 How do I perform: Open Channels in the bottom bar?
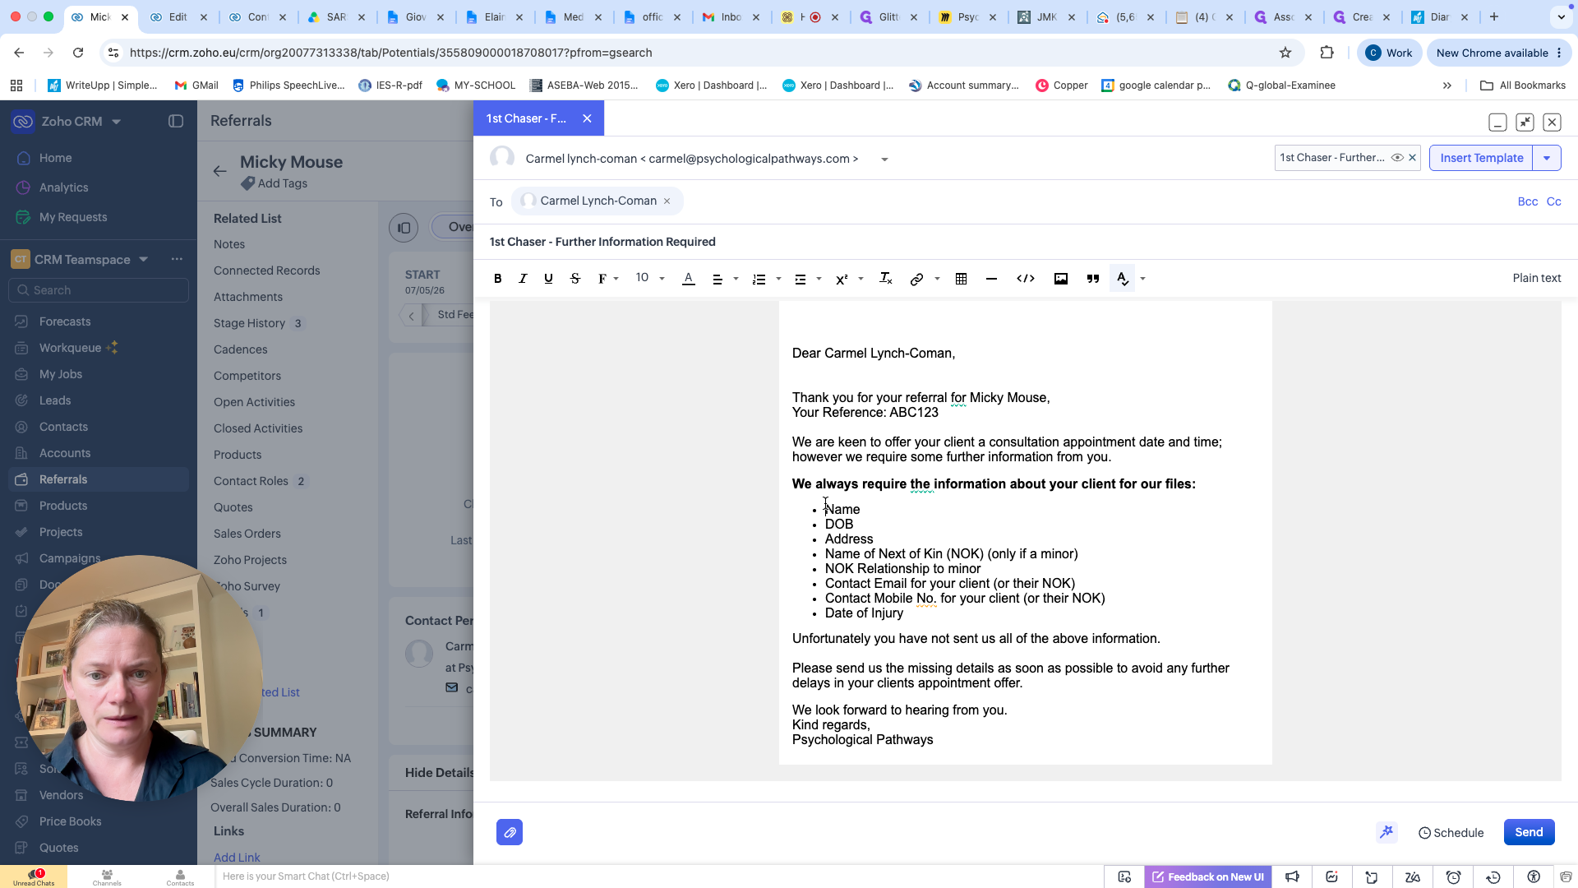[107, 877]
